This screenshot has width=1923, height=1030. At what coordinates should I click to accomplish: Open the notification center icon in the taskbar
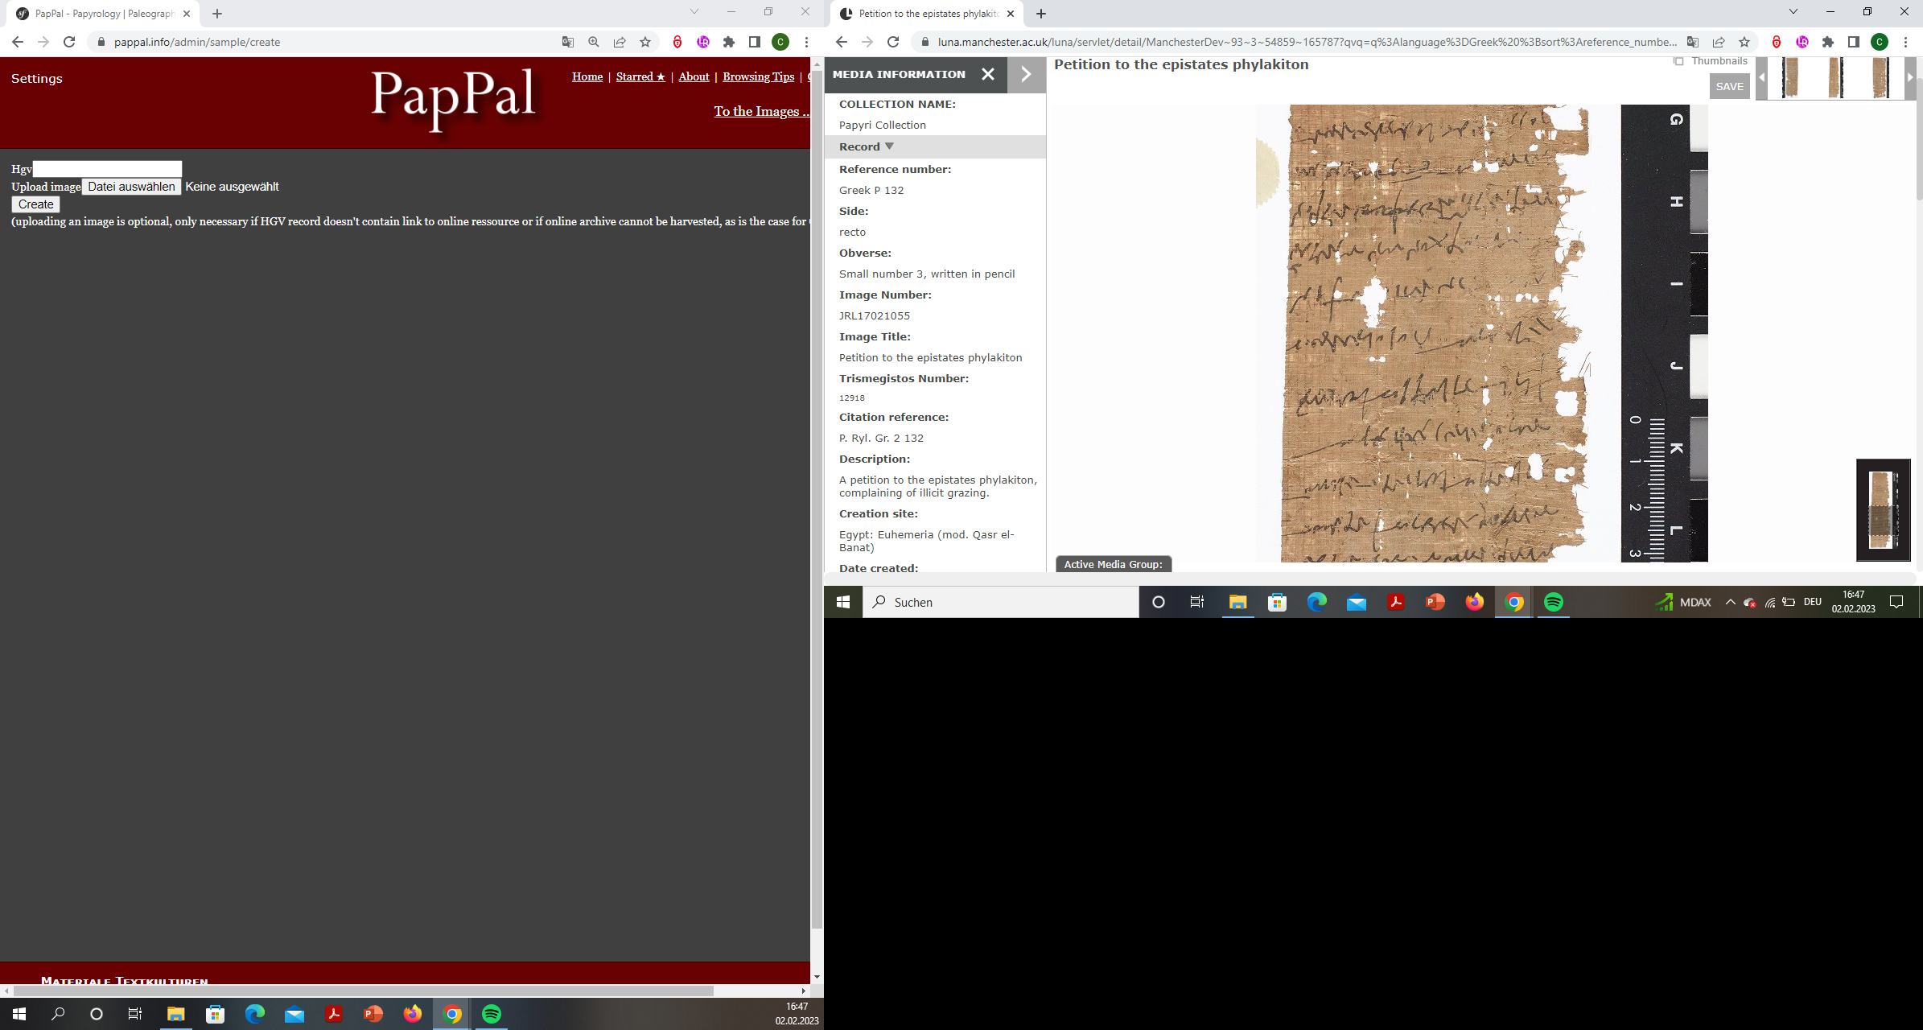pos(1896,602)
